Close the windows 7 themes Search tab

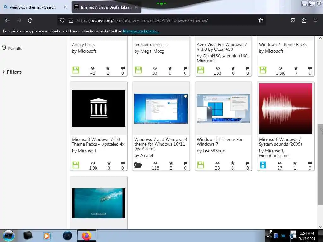coord(65,7)
